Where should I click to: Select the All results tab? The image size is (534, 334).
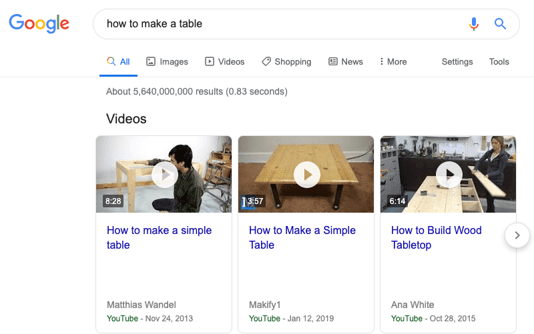coord(118,61)
